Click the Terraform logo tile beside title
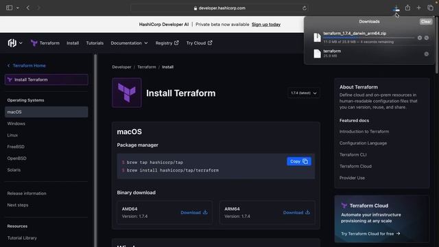Screen dimensions: 439x247 tap(127, 93)
